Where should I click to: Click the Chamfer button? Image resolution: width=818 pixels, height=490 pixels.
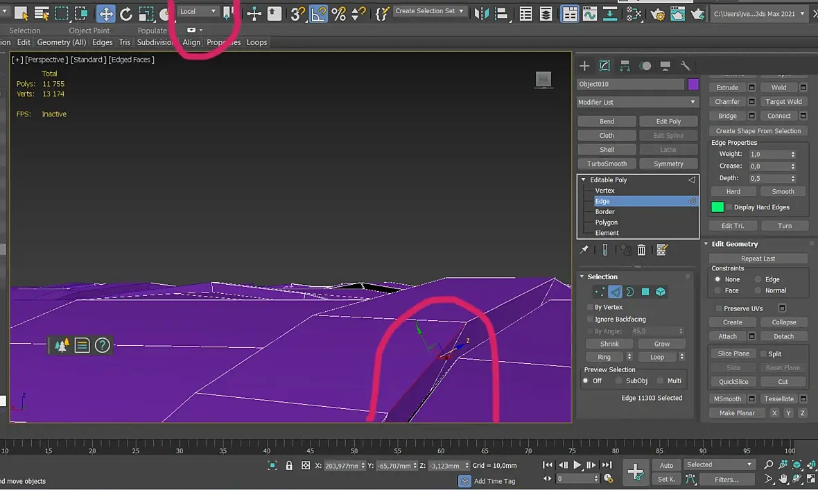pos(727,102)
